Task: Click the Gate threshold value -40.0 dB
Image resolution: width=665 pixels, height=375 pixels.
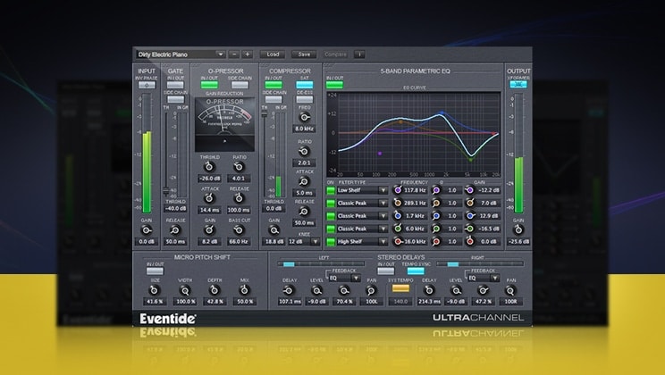Action: [x=175, y=208]
